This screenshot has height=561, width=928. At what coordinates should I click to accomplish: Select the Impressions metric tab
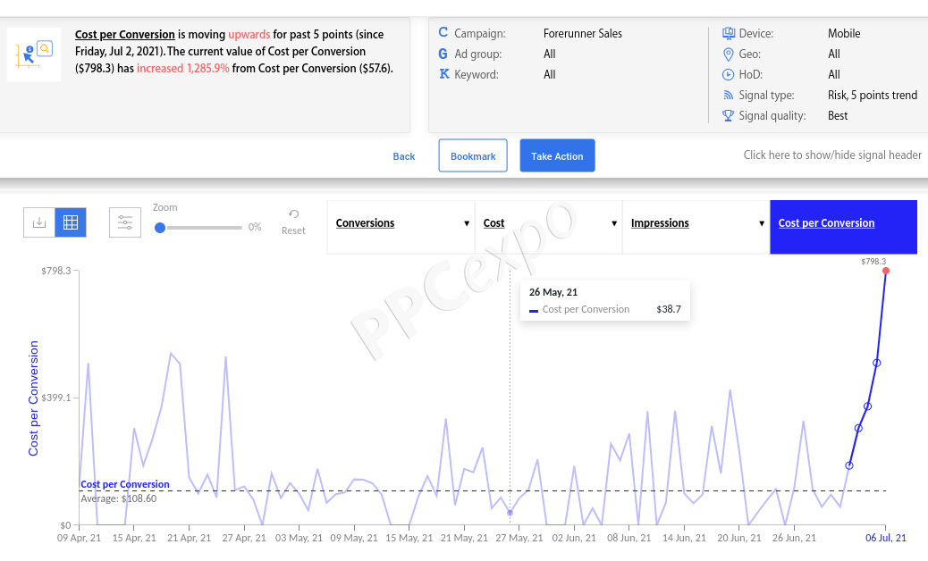[x=696, y=227]
